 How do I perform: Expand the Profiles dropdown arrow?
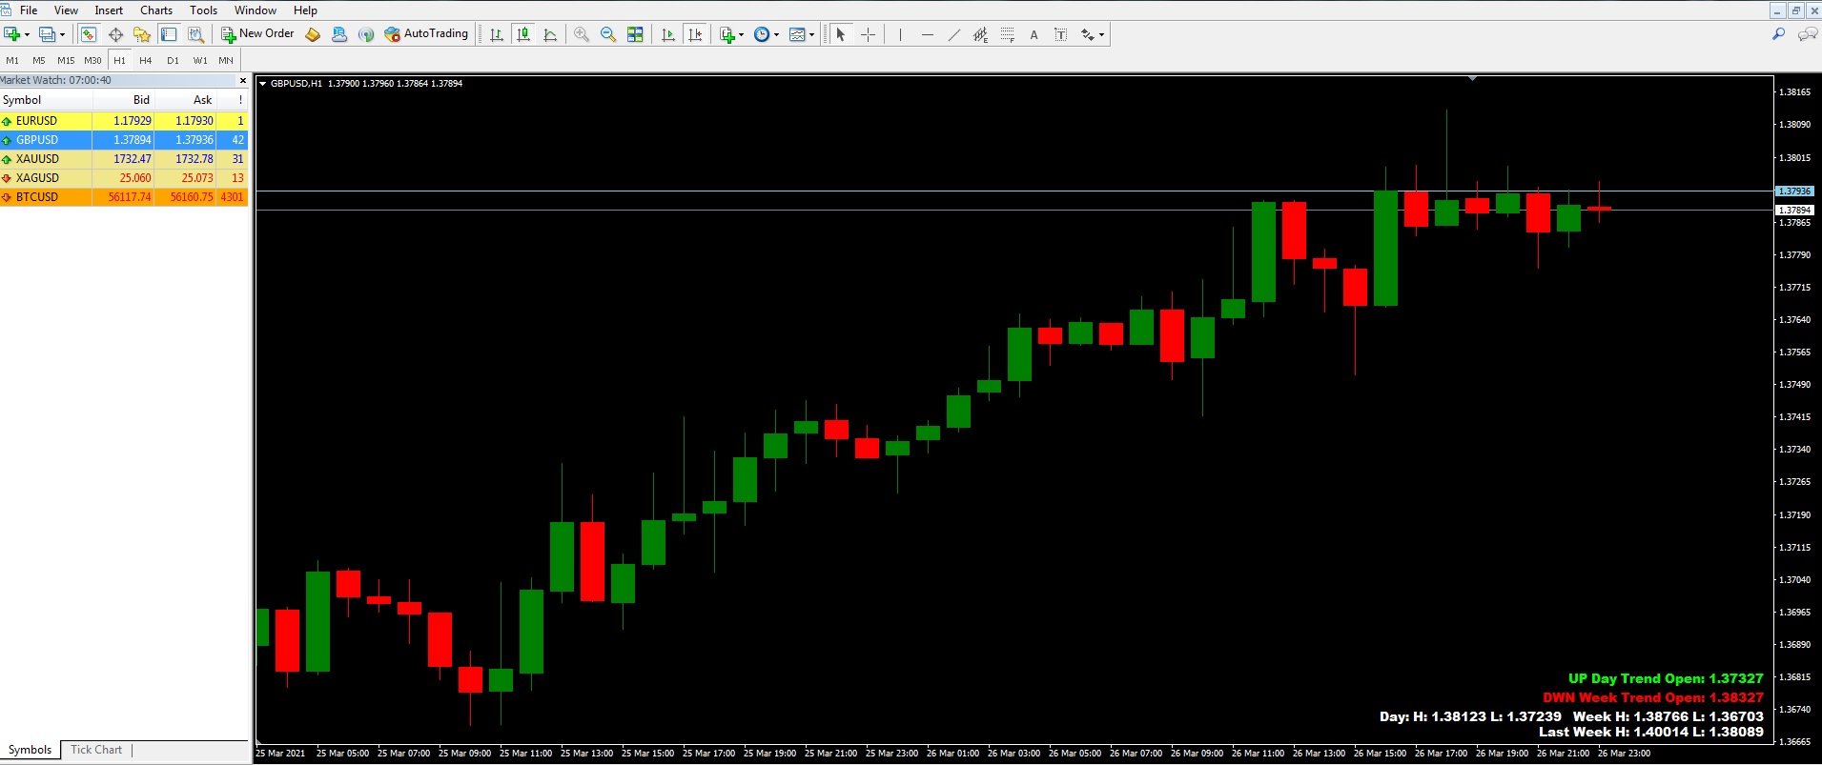62,34
